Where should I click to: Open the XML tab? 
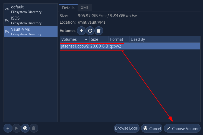85,8
